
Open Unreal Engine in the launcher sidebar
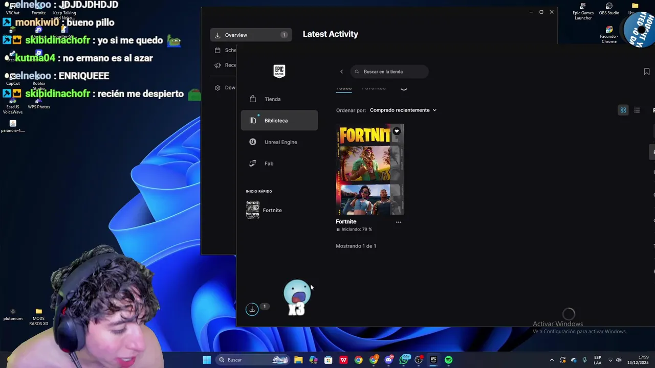click(279, 142)
